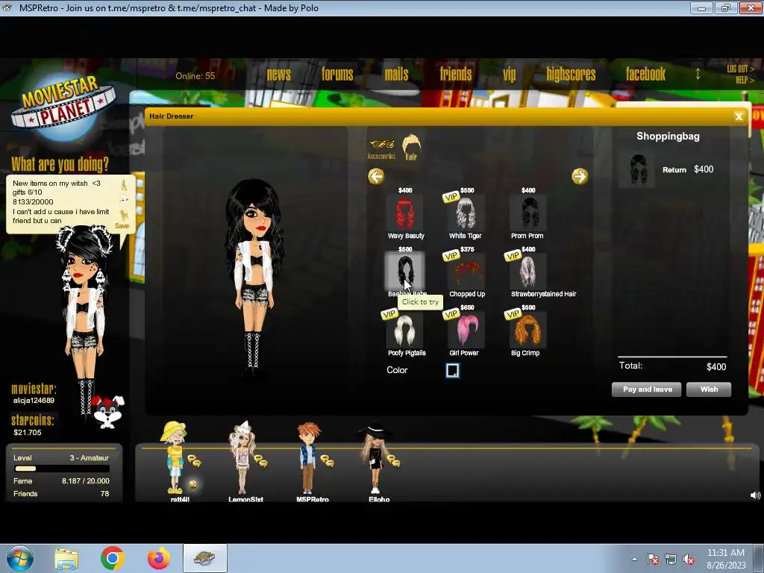This screenshot has width=764, height=573.
Task: Try on the Poofy Pigtails hairstyle
Action: tap(404, 331)
